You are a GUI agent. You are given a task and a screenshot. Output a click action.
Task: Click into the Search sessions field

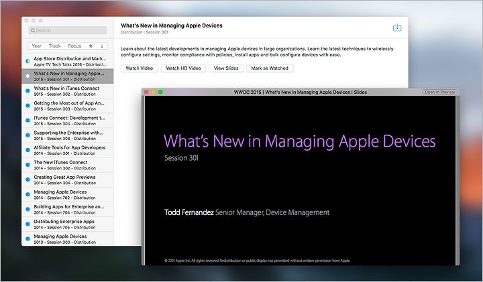coord(68,30)
